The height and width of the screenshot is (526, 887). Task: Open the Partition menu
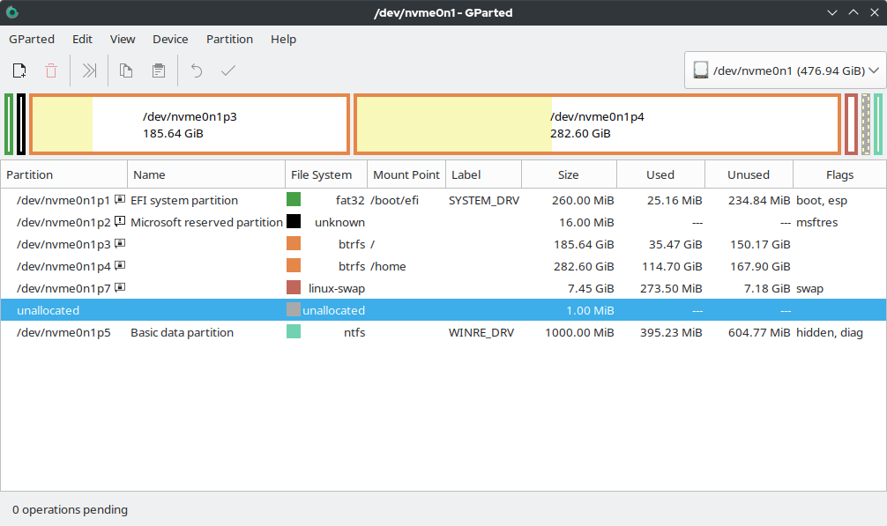[x=229, y=39]
